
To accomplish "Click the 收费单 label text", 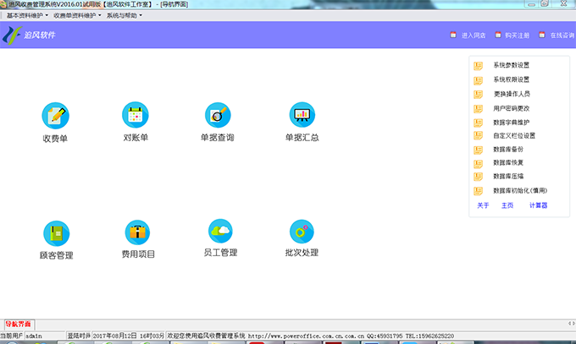I will [55, 139].
